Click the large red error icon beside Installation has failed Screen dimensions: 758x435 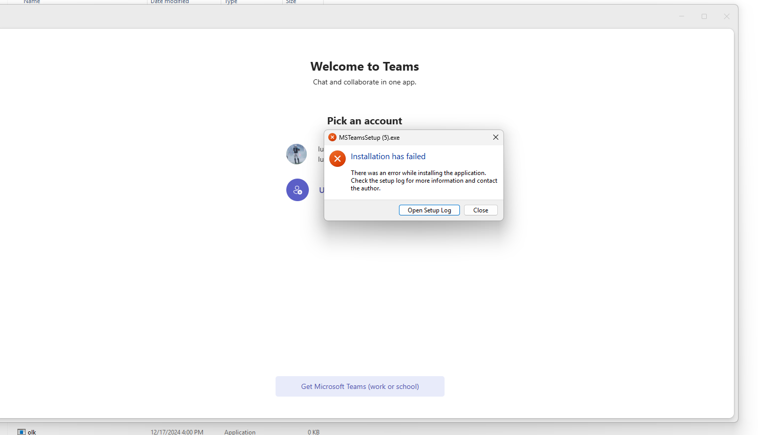(338, 159)
